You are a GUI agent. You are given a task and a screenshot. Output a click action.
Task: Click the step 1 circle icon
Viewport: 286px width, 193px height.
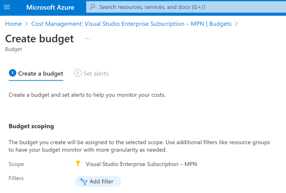(13, 73)
